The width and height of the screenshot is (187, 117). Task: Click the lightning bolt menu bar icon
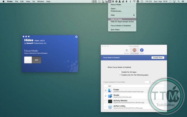[126, 1]
